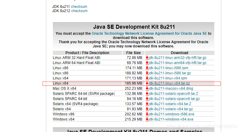Click download arrow icon beside jdk-8u211-solaris-x64.tar.Z
This screenshot has height=132, width=240.
click(147, 104)
